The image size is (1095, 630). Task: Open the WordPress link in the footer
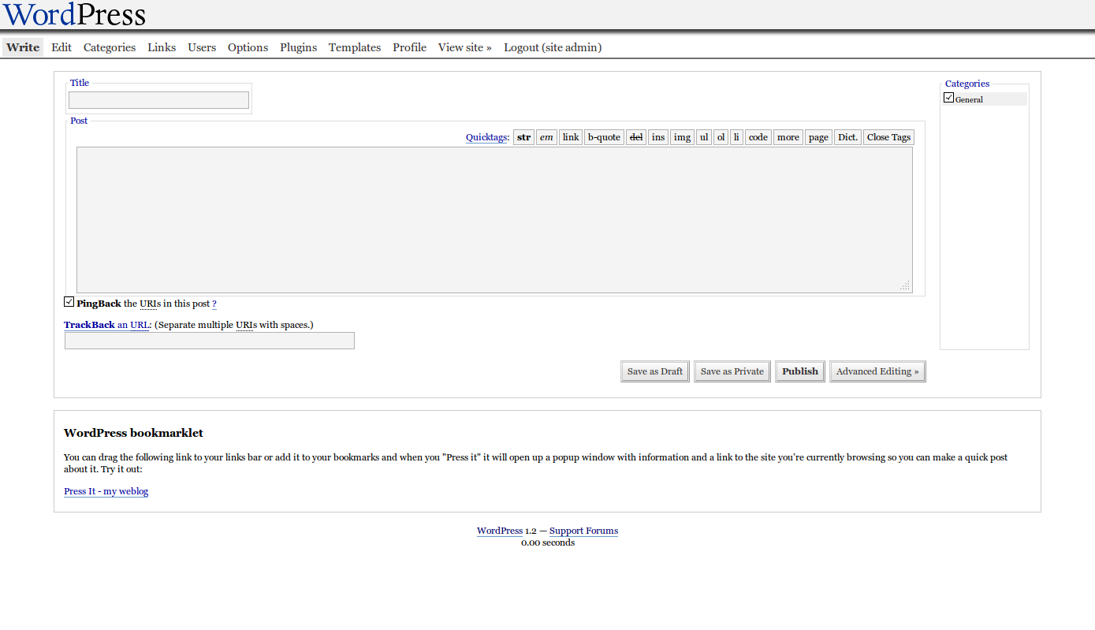[x=500, y=531]
